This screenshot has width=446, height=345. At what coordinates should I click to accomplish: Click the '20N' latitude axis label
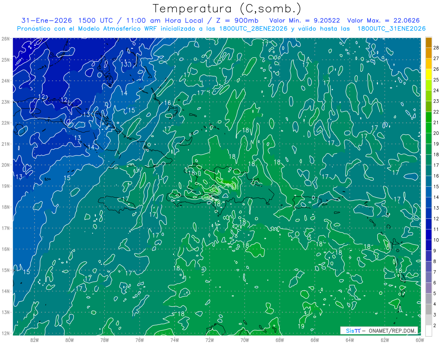tap(6, 165)
